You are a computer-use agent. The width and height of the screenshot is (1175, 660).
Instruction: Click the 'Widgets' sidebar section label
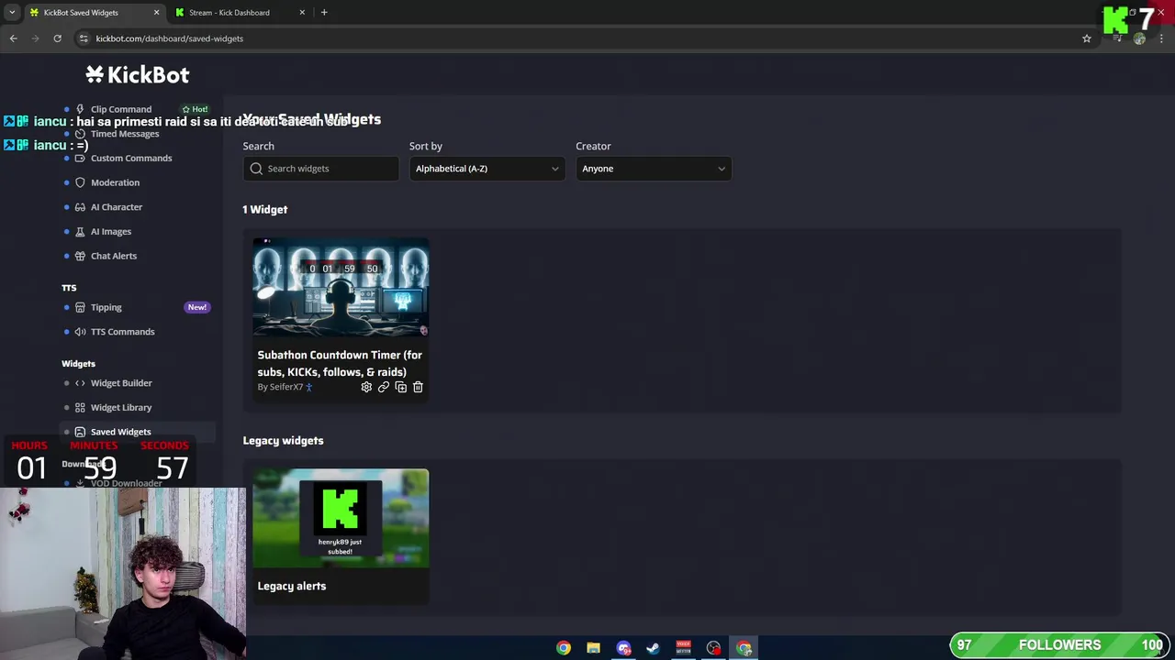pos(78,364)
